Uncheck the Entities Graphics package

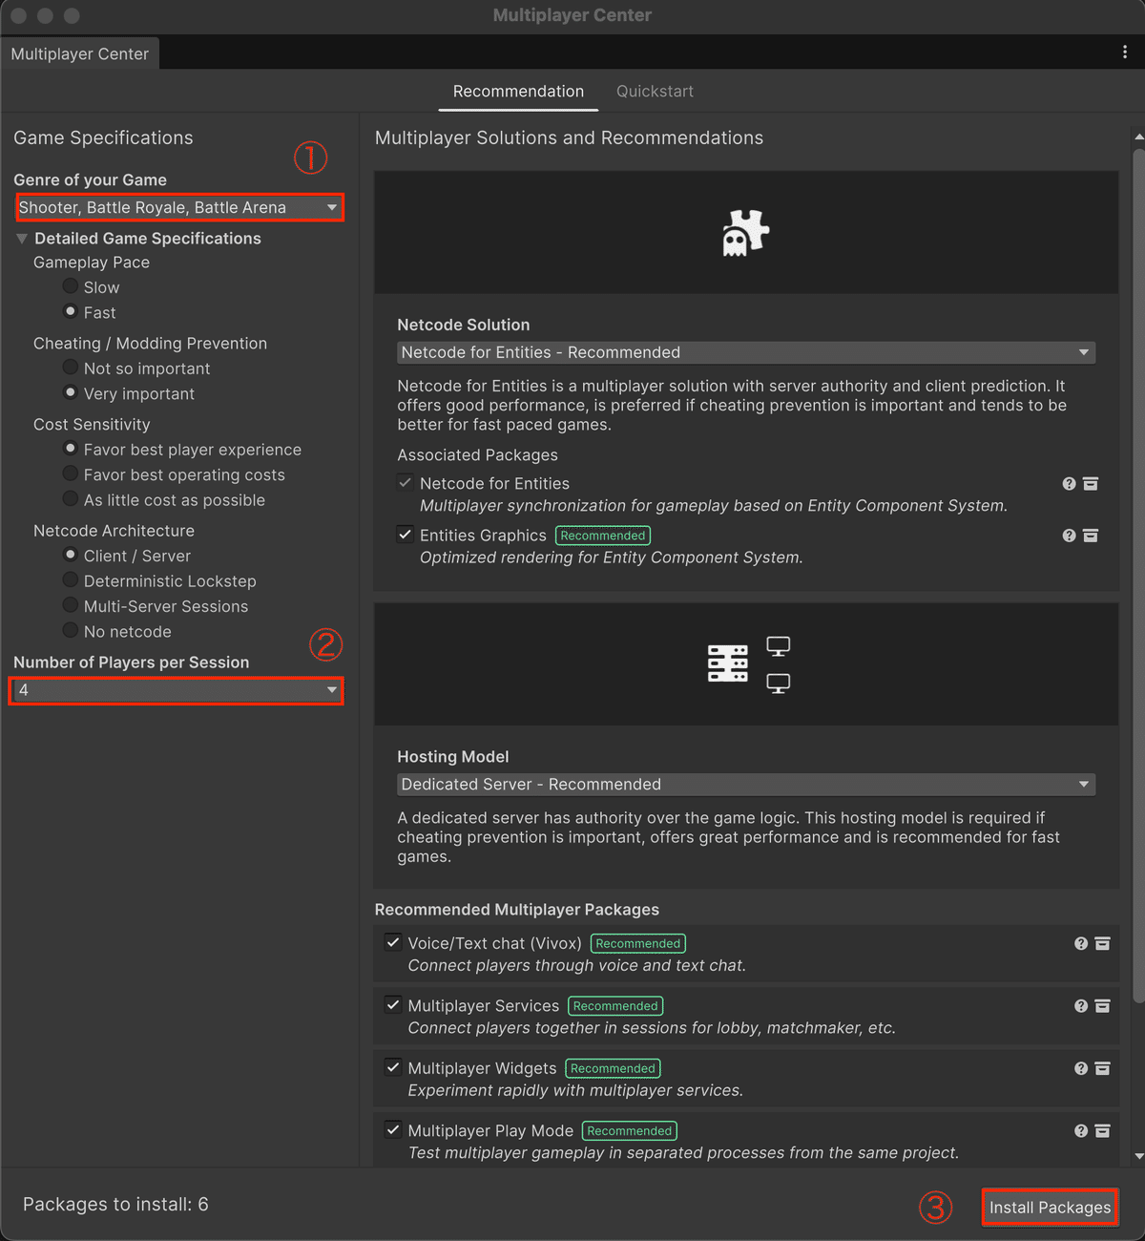click(405, 534)
